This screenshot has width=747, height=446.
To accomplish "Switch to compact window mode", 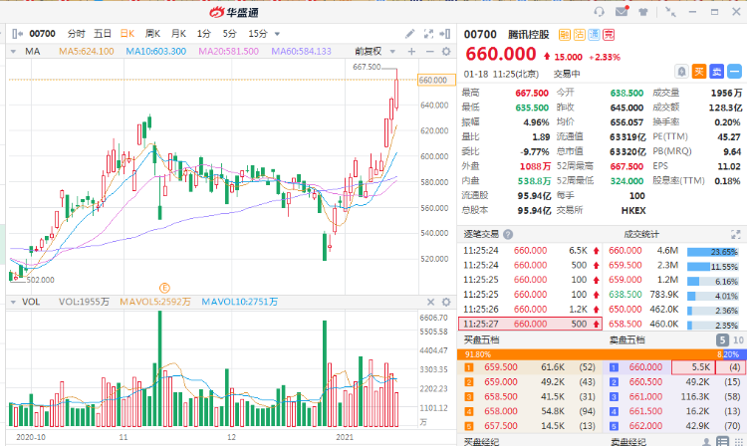I will [670, 12].
